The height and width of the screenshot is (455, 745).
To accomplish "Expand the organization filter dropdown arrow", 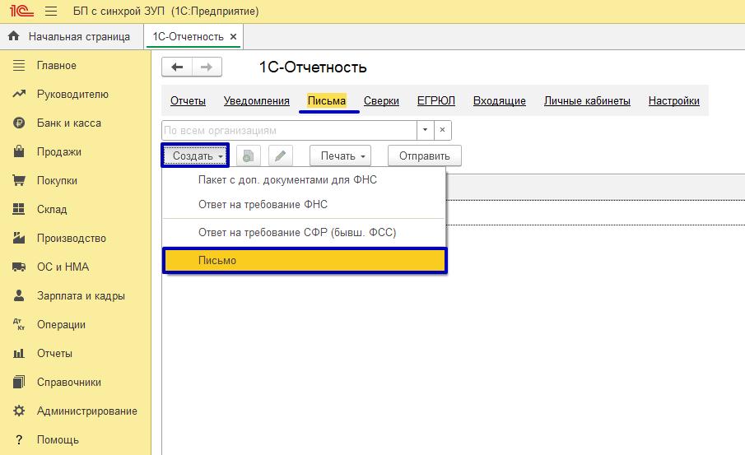I will tap(425, 130).
